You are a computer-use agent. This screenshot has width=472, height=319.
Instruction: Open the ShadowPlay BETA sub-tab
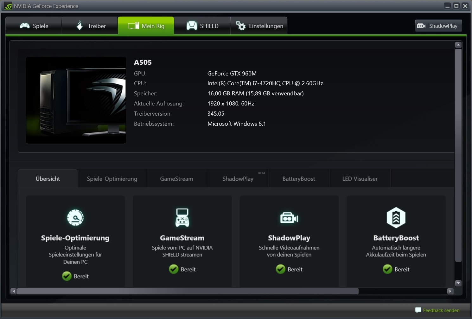coord(238,179)
